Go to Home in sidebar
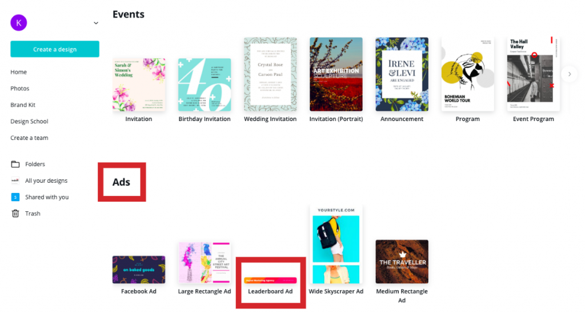The width and height of the screenshot is (585, 313). [19, 72]
